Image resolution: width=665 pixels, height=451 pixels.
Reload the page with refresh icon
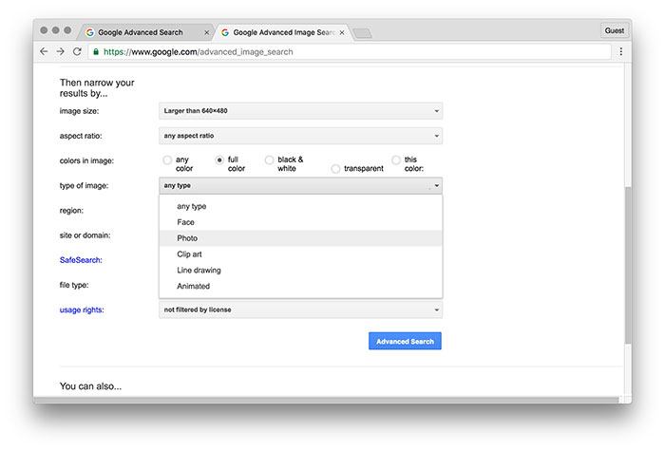(77, 51)
